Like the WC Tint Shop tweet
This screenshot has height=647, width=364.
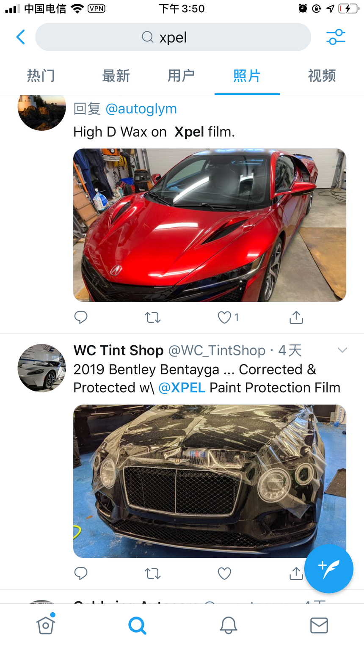point(224,573)
